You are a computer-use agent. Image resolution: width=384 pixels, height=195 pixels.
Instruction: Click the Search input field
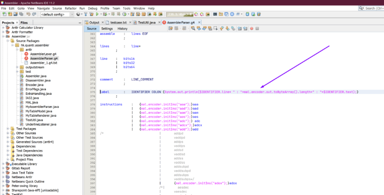point(371,8)
